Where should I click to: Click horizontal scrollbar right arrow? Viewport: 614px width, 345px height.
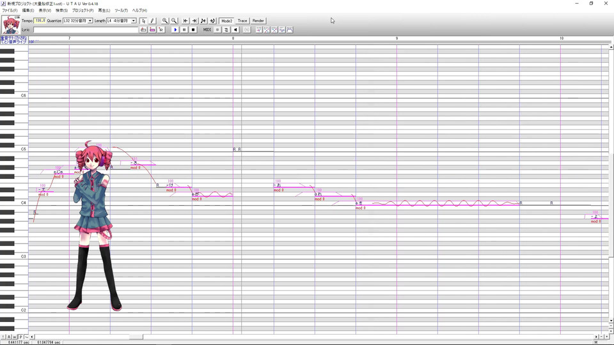pyautogui.click(x=596, y=337)
